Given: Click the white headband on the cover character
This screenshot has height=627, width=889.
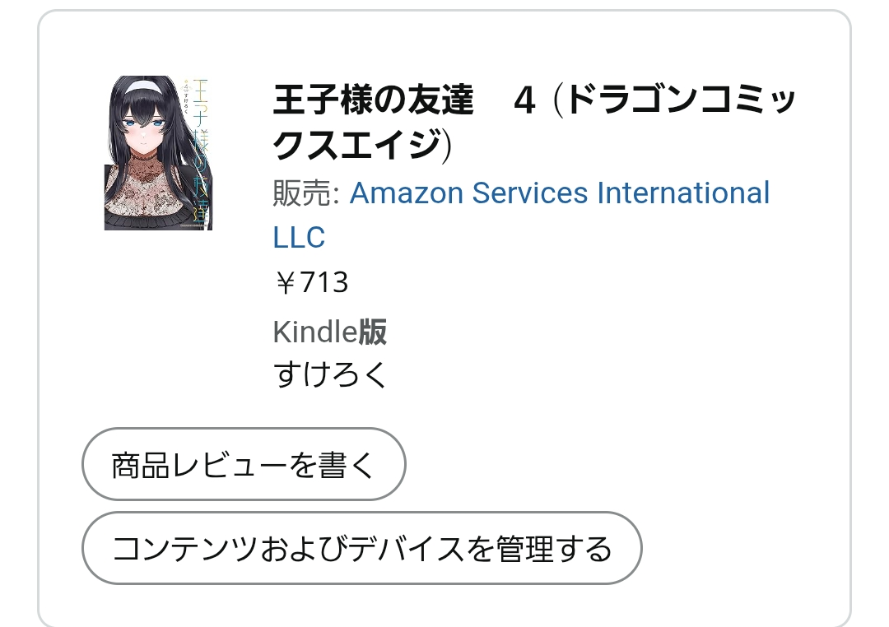Looking at the screenshot, I should pos(148,84).
